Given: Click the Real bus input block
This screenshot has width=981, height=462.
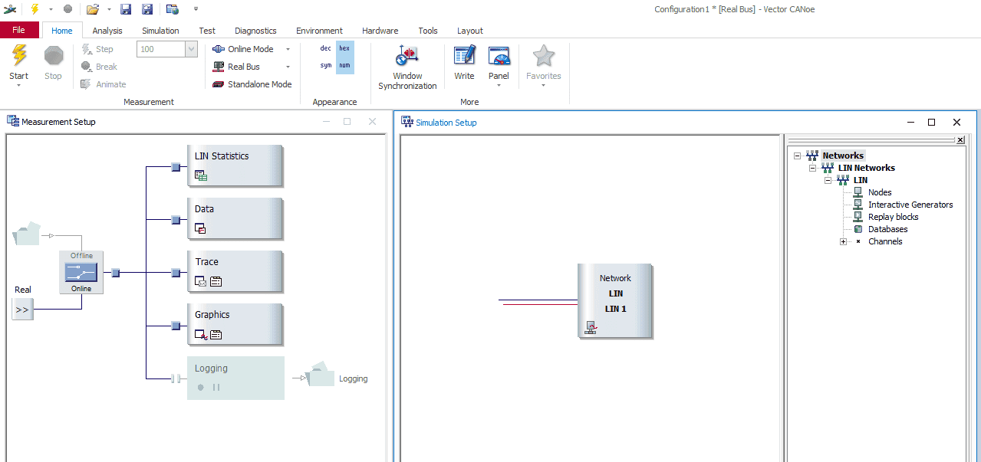Looking at the screenshot, I should [22, 310].
